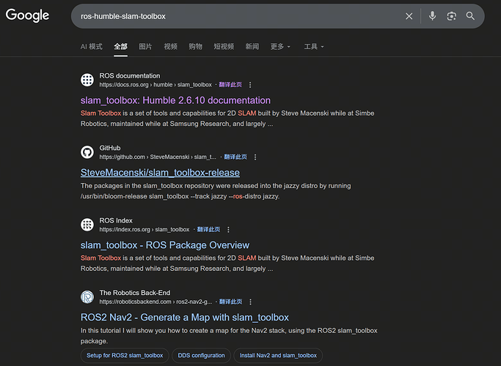Open slam_toolbox - ROS Package Overview link
The height and width of the screenshot is (366, 501).
165,245
